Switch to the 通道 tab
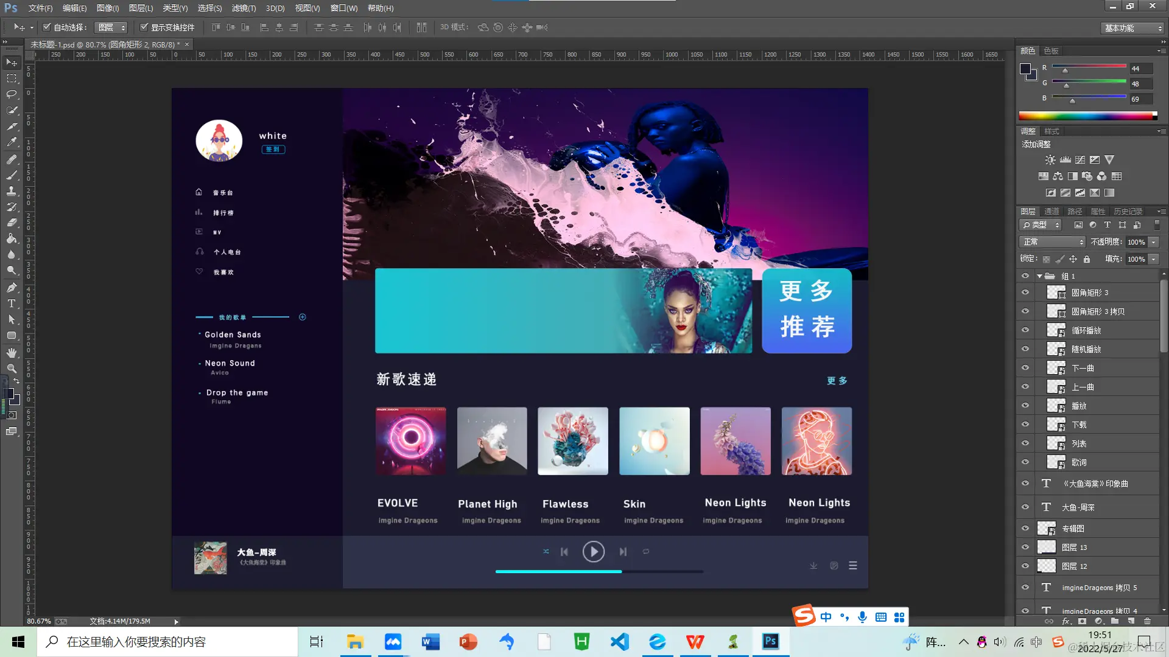This screenshot has width=1169, height=657. tap(1051, 212)
